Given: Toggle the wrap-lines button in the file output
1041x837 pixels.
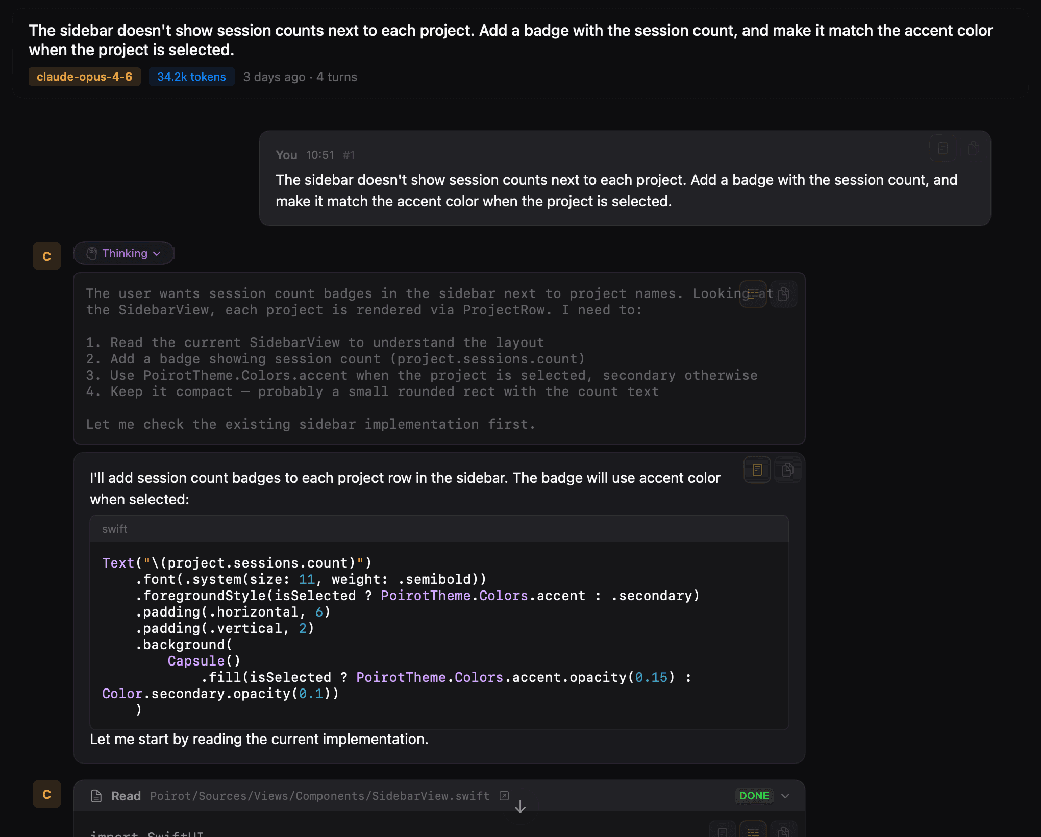Looking at the screenshot, I should click(753, 832).
